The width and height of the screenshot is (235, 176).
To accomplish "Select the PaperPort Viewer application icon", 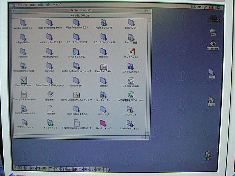I will click(23, 80).
